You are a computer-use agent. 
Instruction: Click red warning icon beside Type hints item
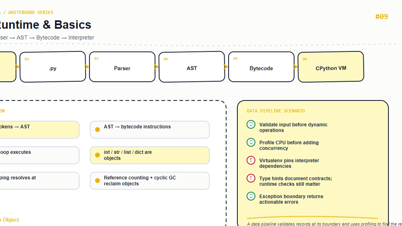251,178
